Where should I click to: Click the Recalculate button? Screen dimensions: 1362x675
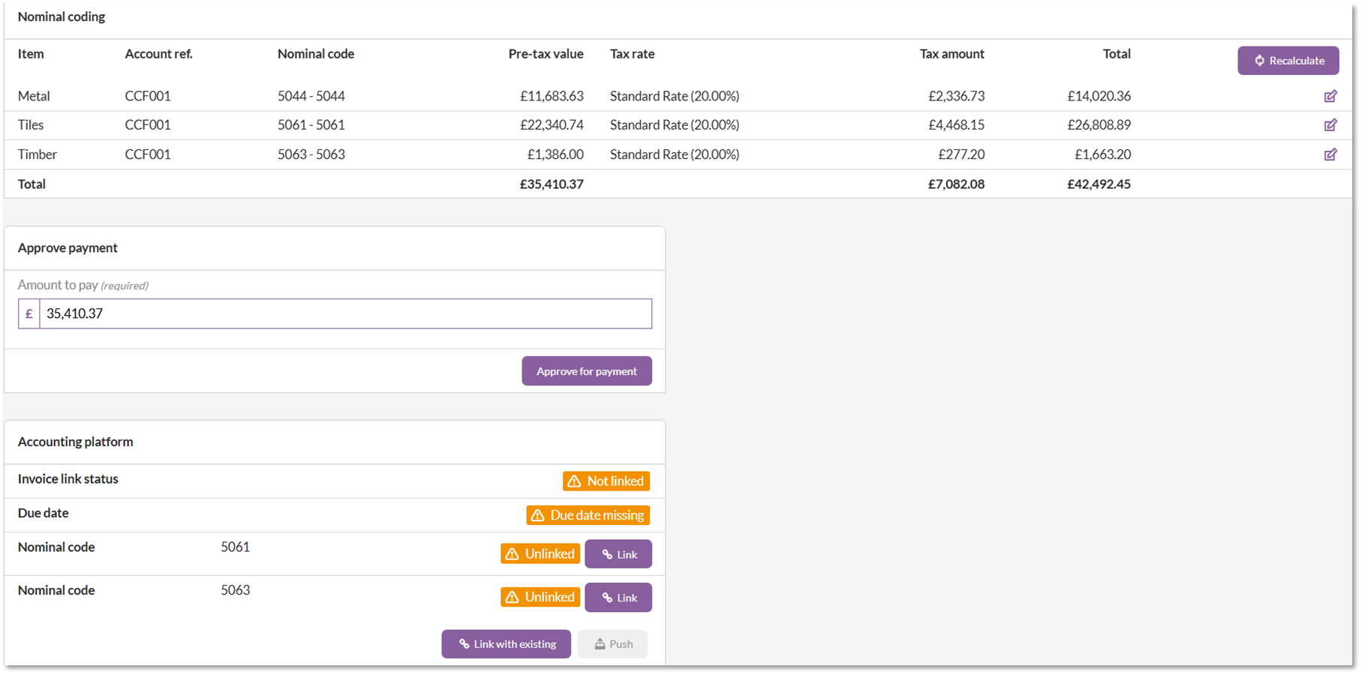(x=1288, y=61)
